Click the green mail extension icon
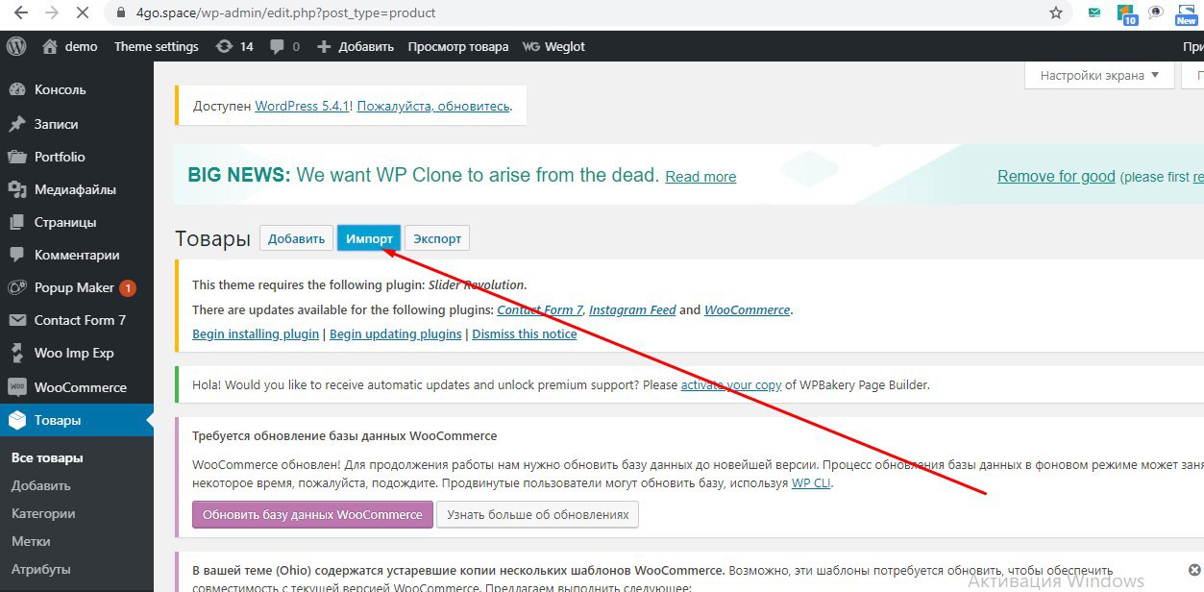Image resolution: width=1204 pixels, height=592 pixels. [1094, 13]
